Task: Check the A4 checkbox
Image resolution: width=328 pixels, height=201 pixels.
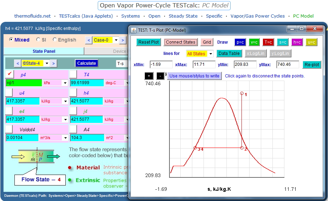Action: [73, 129]
